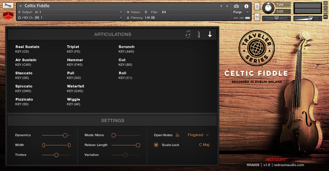Click the slurred music notes icon
The width and height of the screenshot is (329, 171).
click(188, 34)
